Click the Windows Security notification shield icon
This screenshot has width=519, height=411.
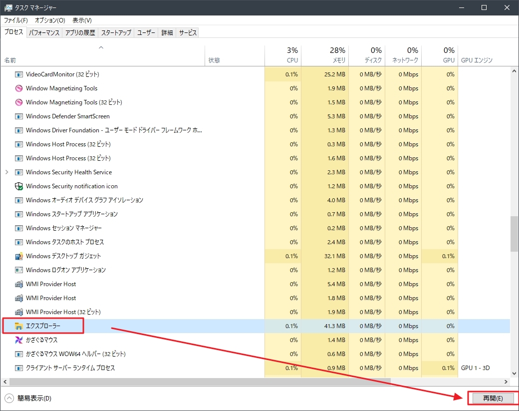[x=19, y=186]
